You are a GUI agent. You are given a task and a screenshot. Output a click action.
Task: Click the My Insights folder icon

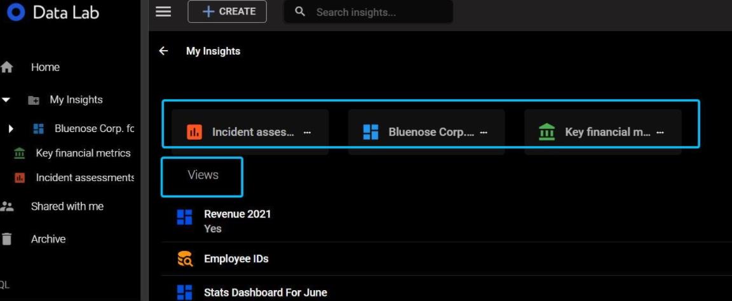tap(34, 100)
